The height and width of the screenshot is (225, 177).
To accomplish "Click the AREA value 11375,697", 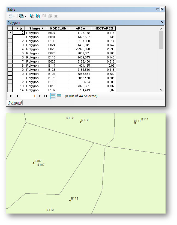I will (80, 37).
